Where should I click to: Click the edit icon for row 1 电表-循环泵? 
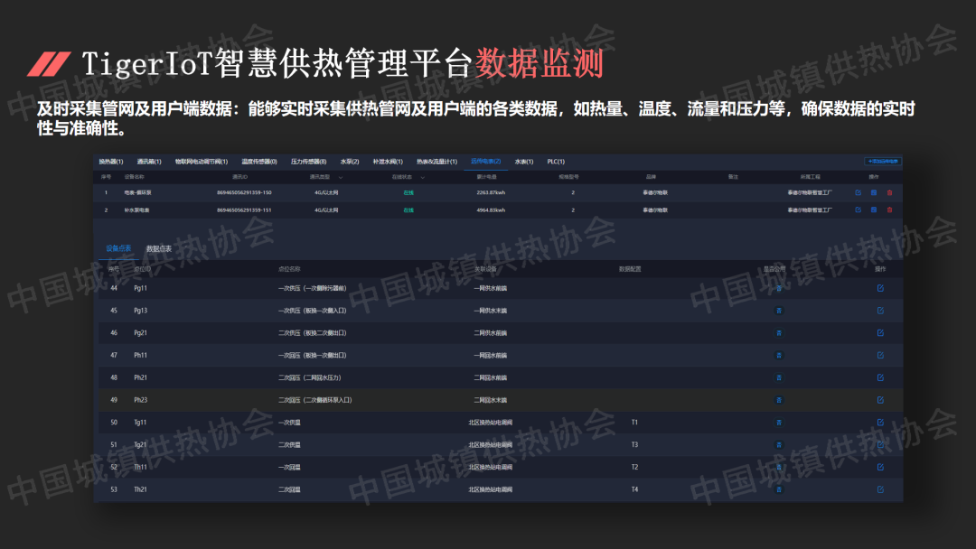[x=858, y=192]
